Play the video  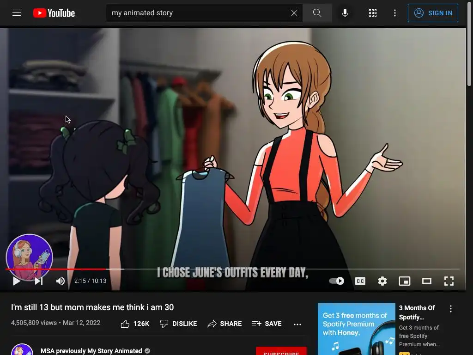(17, 281)
